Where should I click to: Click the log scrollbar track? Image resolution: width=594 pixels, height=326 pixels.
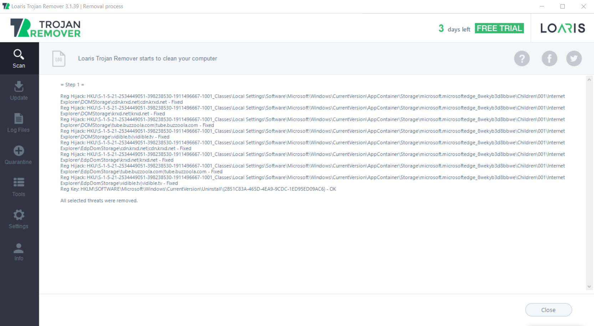589,183
